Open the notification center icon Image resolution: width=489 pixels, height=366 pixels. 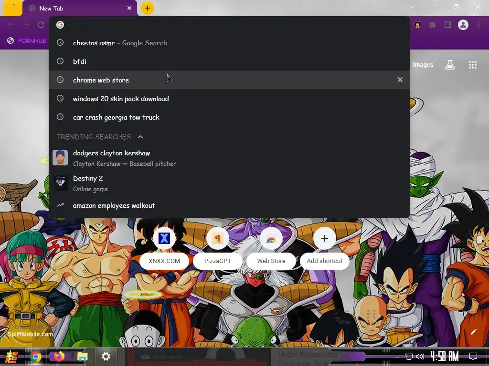tap(473, 356)
